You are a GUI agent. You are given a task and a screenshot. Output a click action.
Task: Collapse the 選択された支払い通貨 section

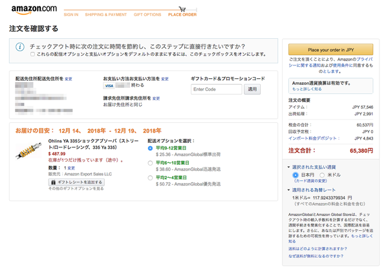[288, 167]
